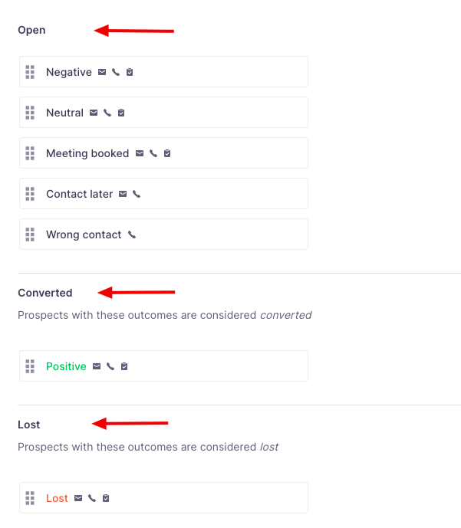This screenshot has width=461, height=528.
Task: Click the drag handle on Negative outcome
Action: pos(30,72)
